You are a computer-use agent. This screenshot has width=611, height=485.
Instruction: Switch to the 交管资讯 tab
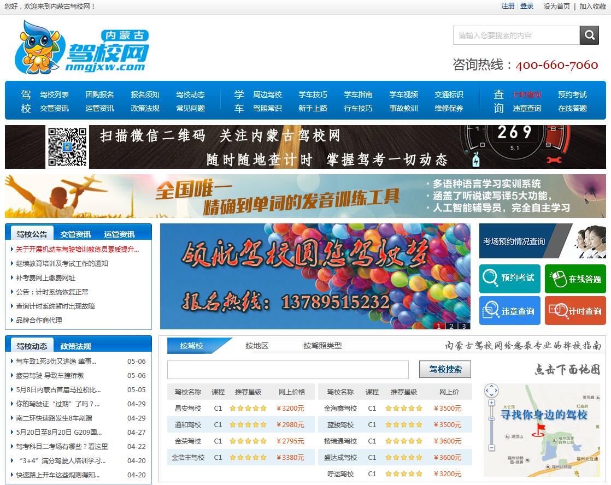point(75,234)
